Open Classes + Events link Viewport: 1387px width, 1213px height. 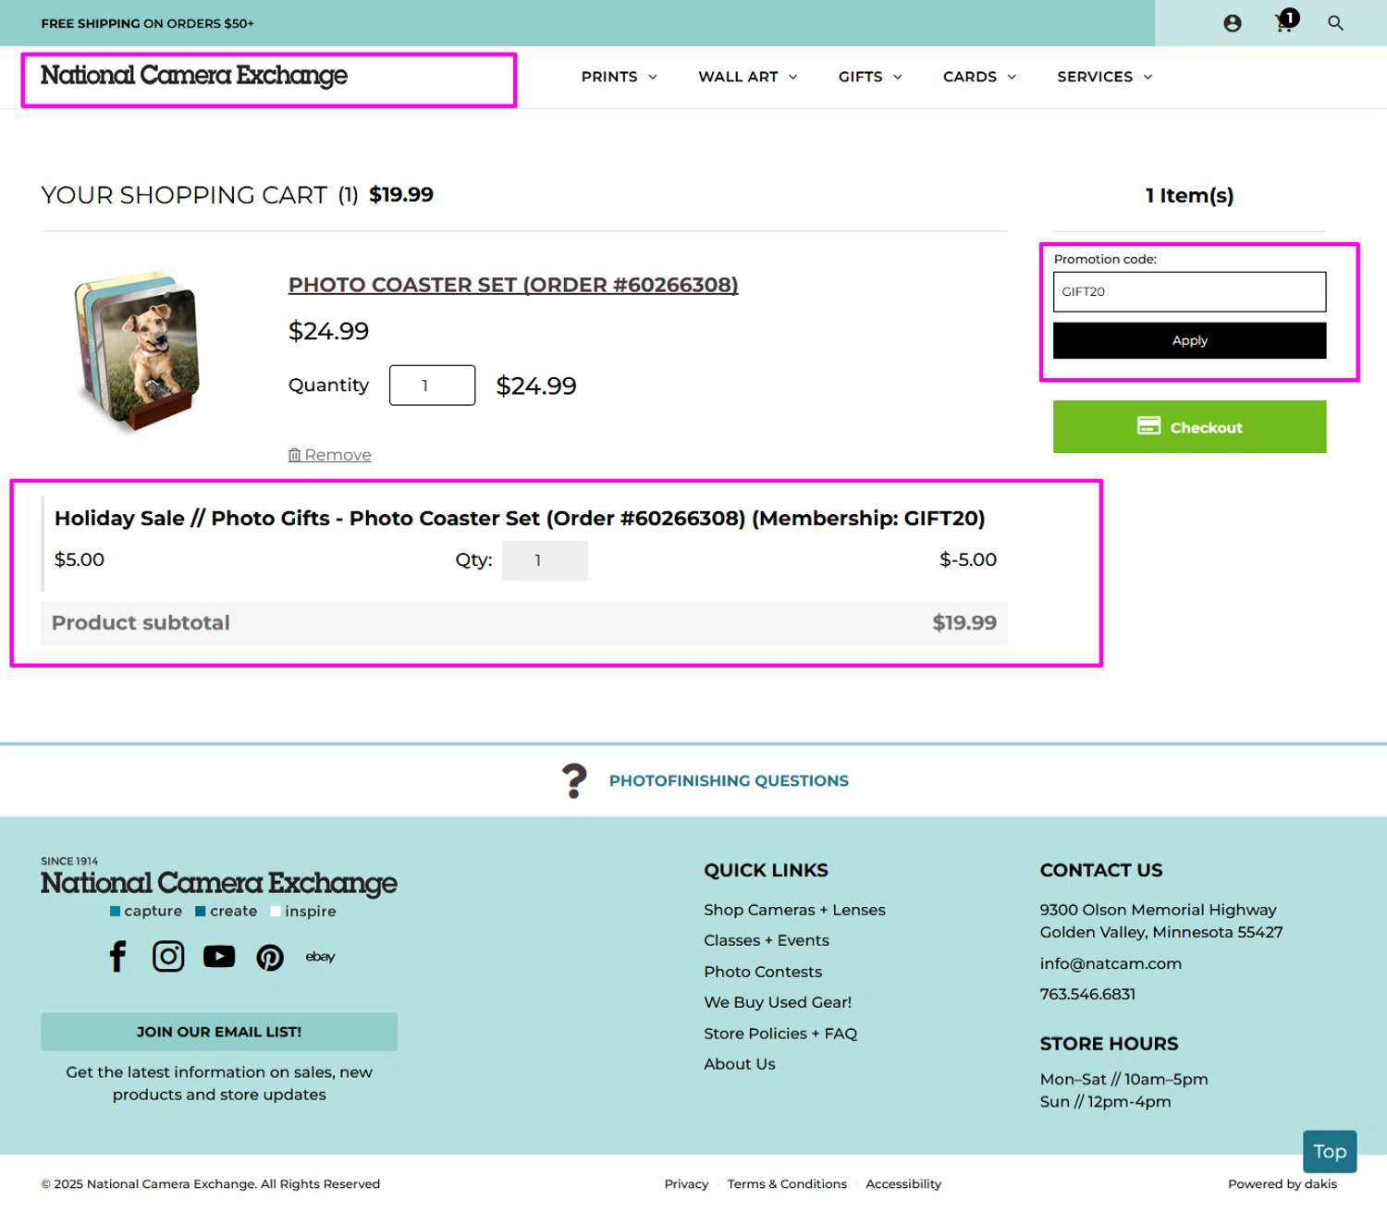(x=766, y=940)
